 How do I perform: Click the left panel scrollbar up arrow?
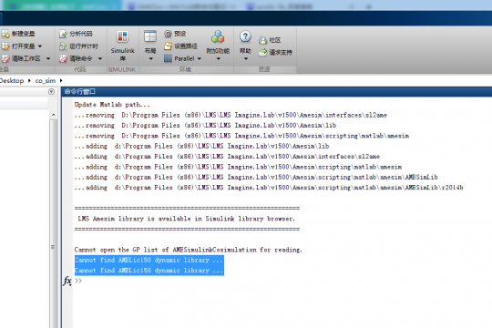tap(54, 115)
